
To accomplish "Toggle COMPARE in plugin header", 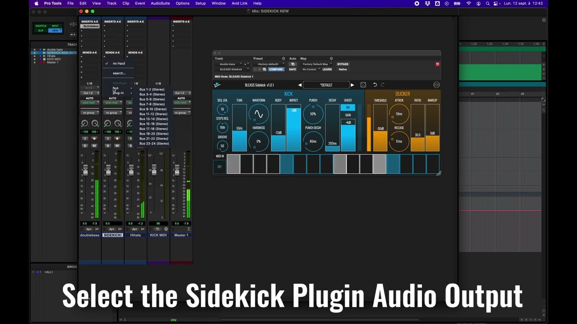I will [276, 69].
